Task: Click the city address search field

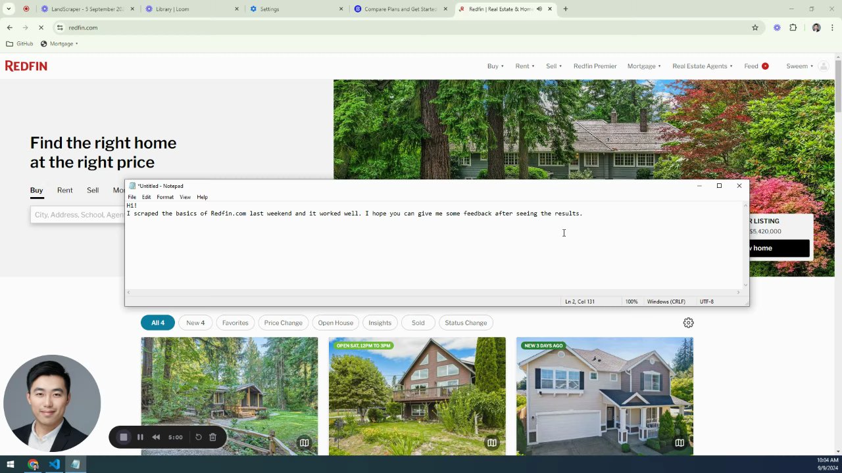Action: [x=78, y=215]
